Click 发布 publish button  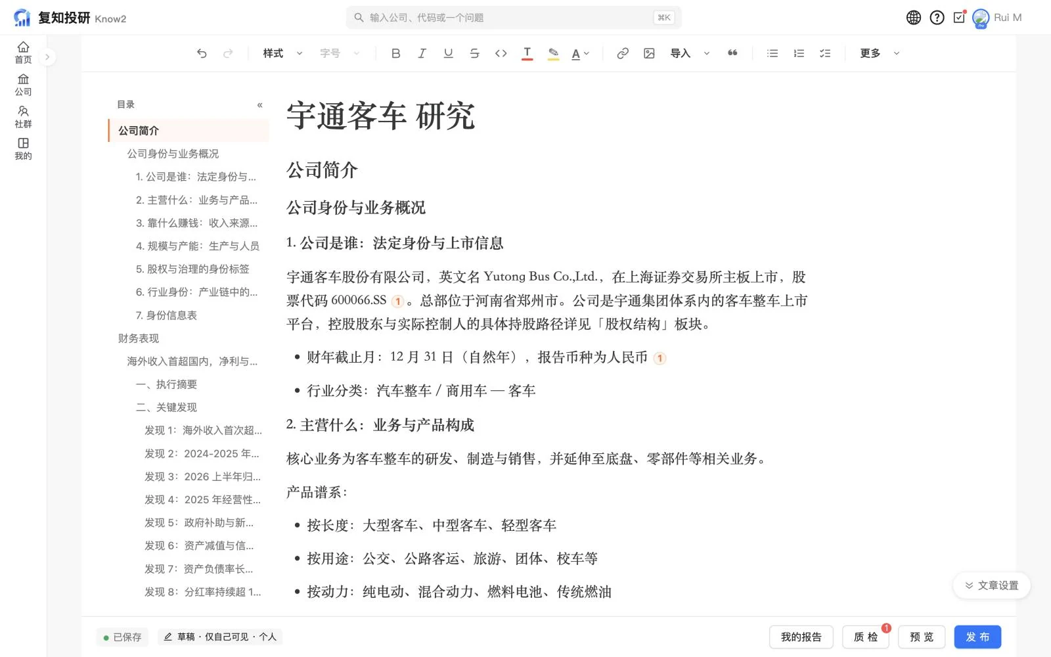977,637
